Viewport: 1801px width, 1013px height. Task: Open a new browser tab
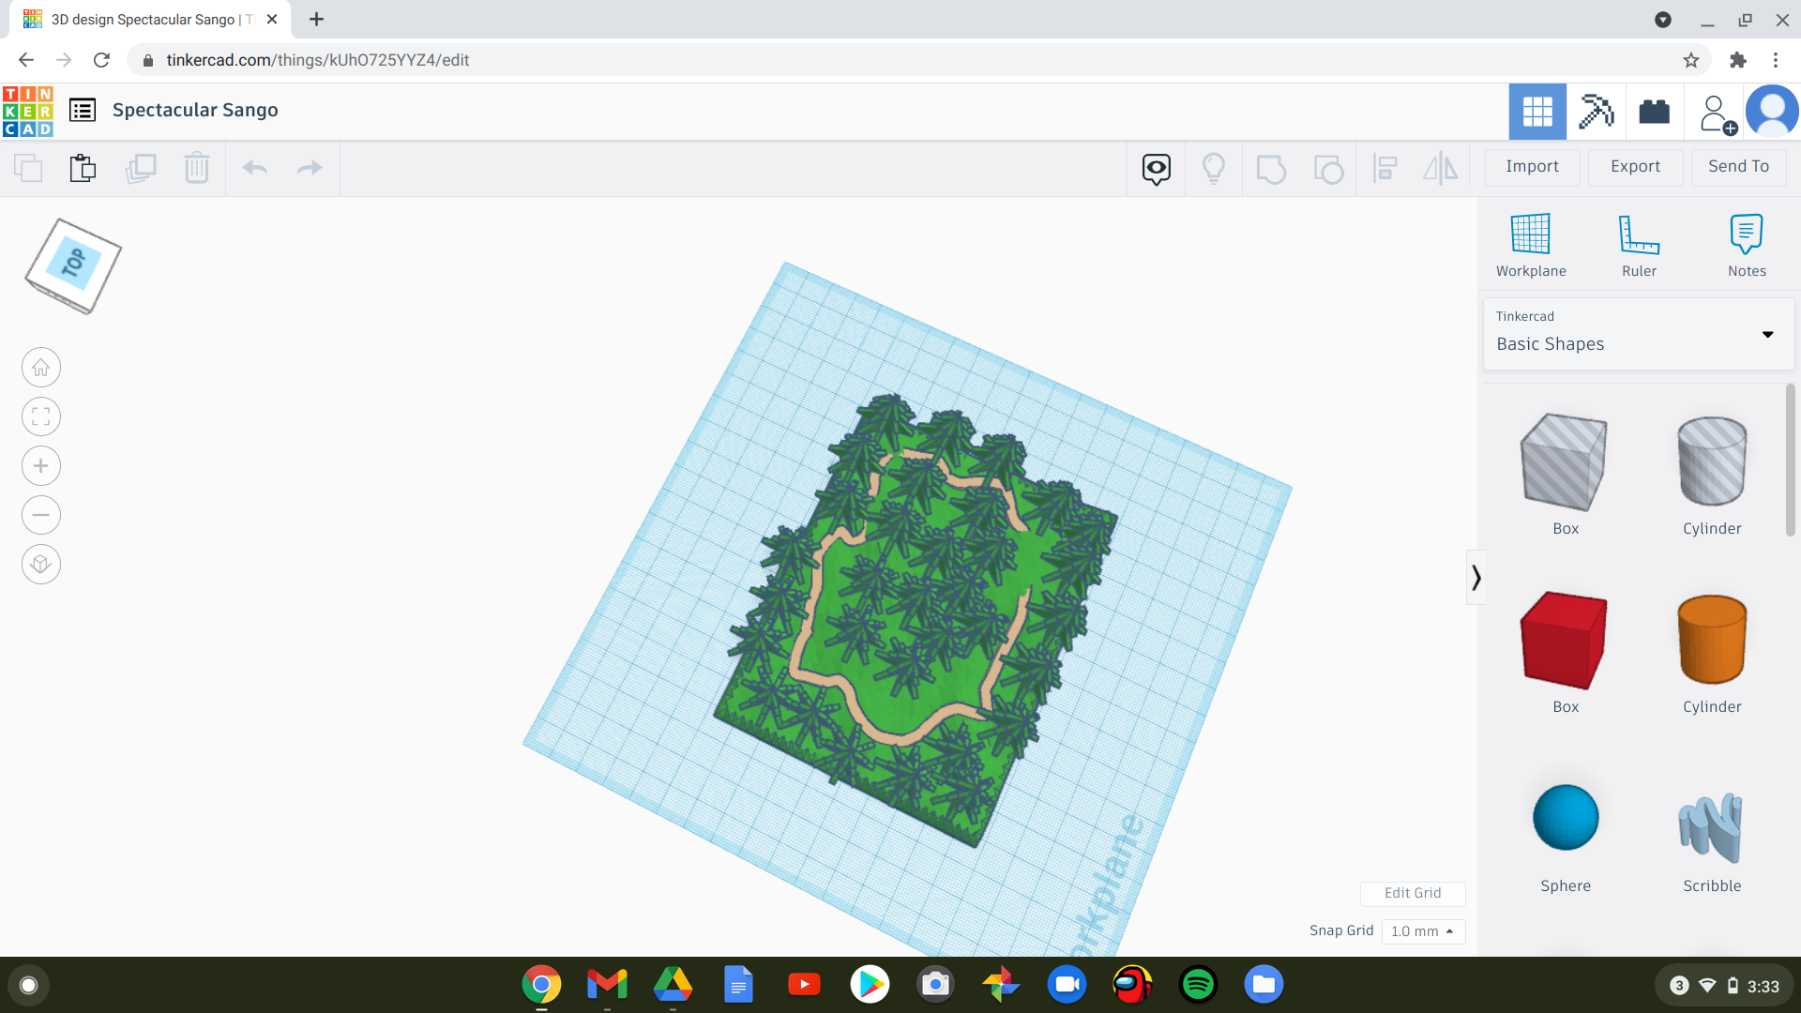click(x=316, y=19)
